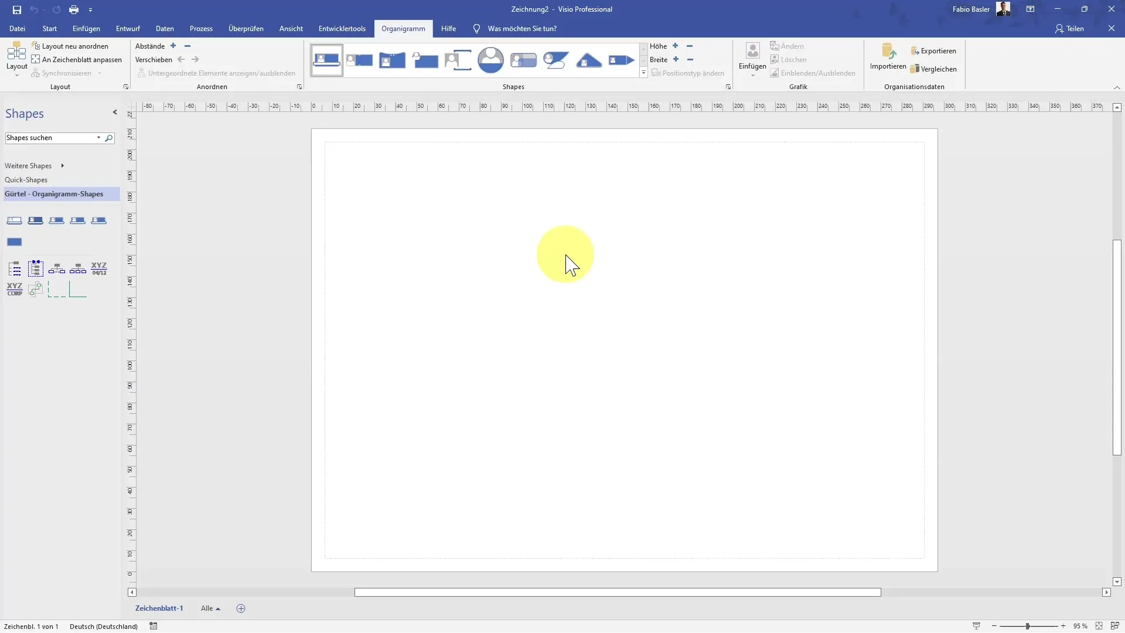Decrease shape height with Höhe minus
The image size is (1125, 633).
click(690, 46)
